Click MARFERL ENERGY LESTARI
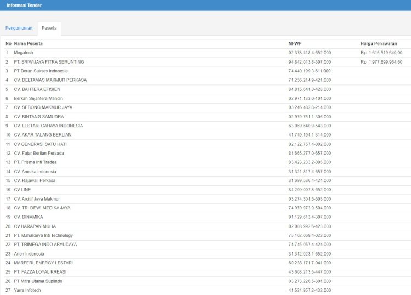 click(43, 263)
